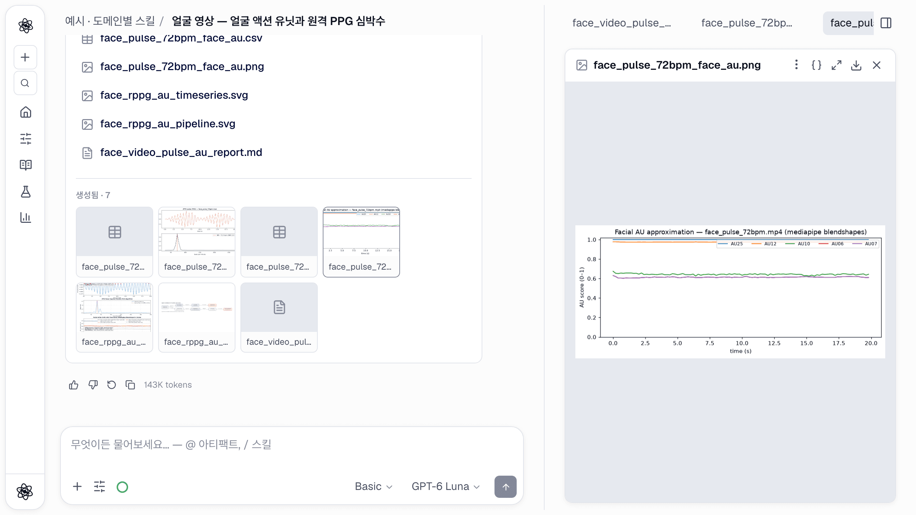Go to the home icon in sidebar
The width and height of the screenshot is (916, 515).
click(x=25, y=112)
